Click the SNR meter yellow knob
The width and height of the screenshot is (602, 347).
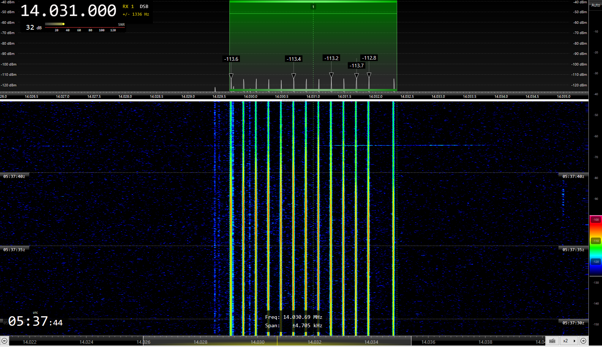(63, 24)
